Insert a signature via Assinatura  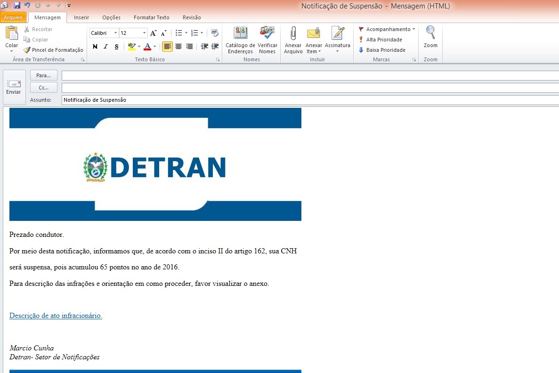(x=338, y=40)
